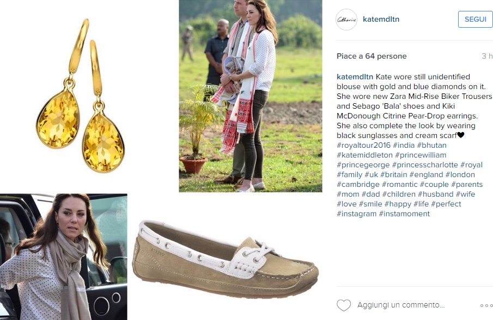493x320 pixels.
Task: Open the #katemiddleton hashtag
Action: 365,155
